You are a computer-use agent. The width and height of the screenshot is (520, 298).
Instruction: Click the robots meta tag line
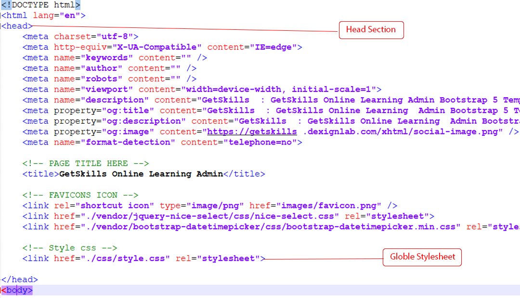(x=109, y=79)
